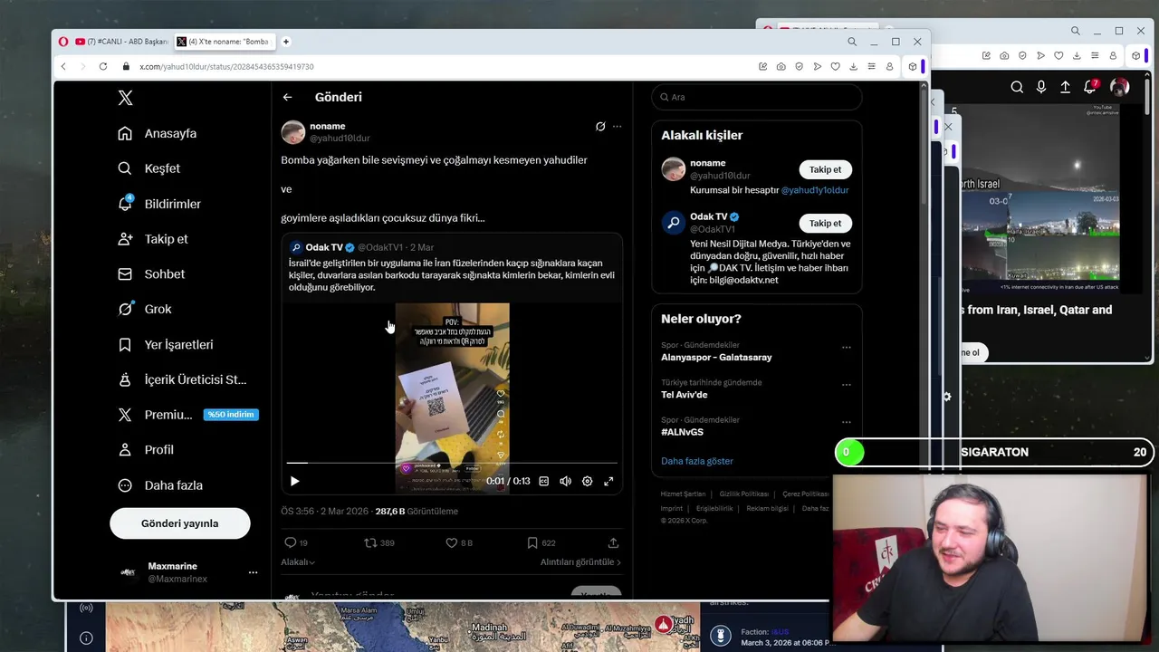
Task: Open video playback settings gear
Action: click(587, 481)
